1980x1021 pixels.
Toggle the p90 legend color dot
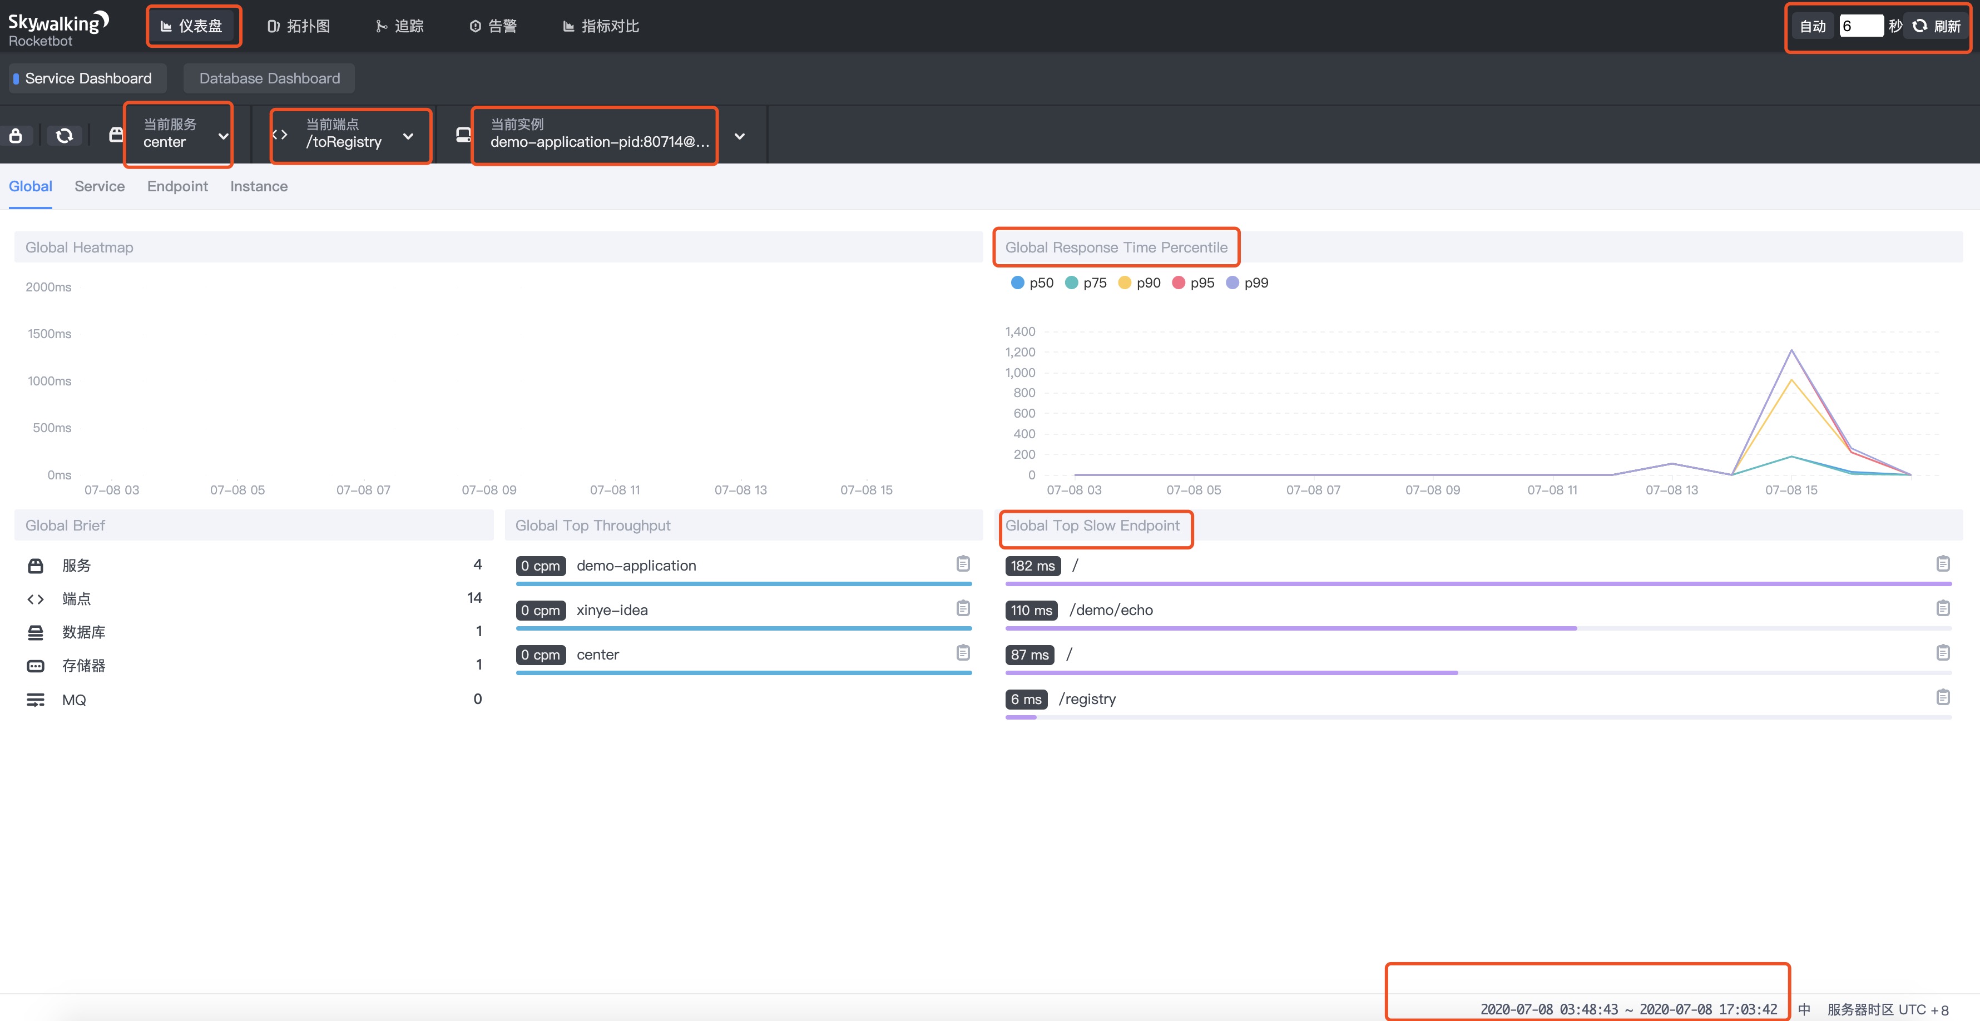[1125, 282]
